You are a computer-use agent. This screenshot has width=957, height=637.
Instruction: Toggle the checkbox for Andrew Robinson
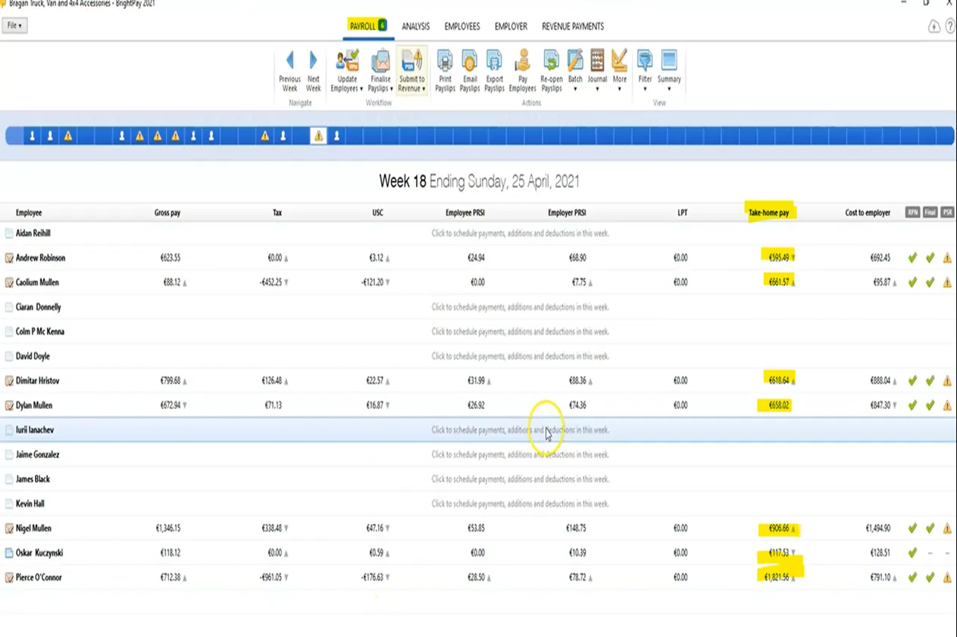click(9, 258)
